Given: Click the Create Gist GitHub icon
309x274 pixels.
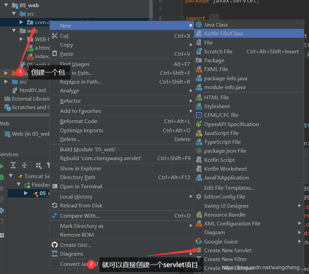Looking at the screenshot, I should [55, 245].
